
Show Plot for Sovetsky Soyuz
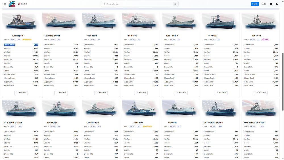point(61,93)
